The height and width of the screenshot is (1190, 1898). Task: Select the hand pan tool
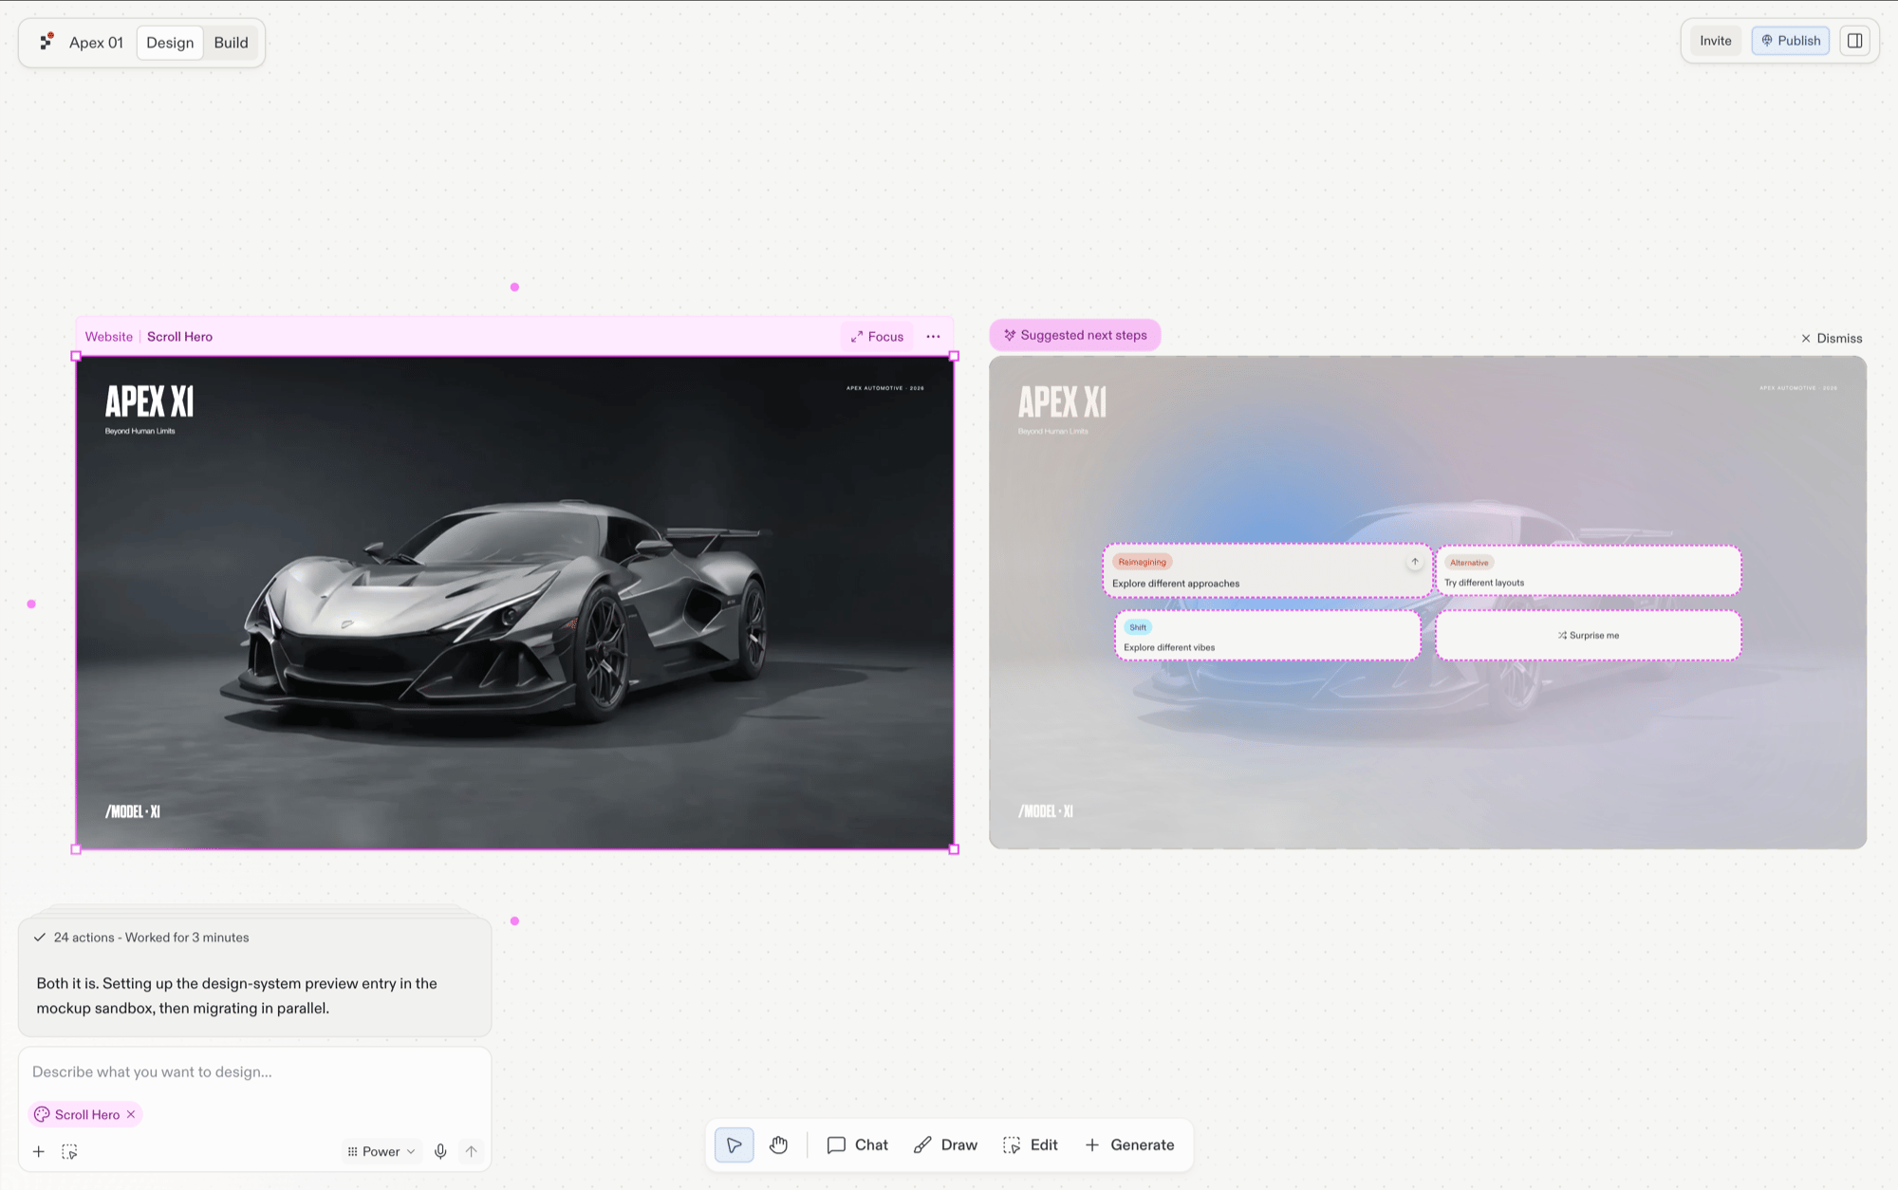[x=779, y=1145]
